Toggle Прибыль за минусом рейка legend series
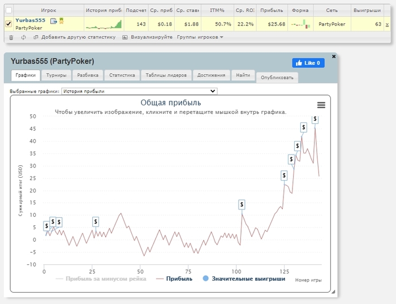This screenshot has height=304, width=396. tap(101, 279)
